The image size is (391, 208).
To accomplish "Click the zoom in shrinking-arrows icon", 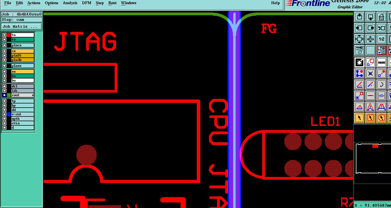I will coord(371,39).
